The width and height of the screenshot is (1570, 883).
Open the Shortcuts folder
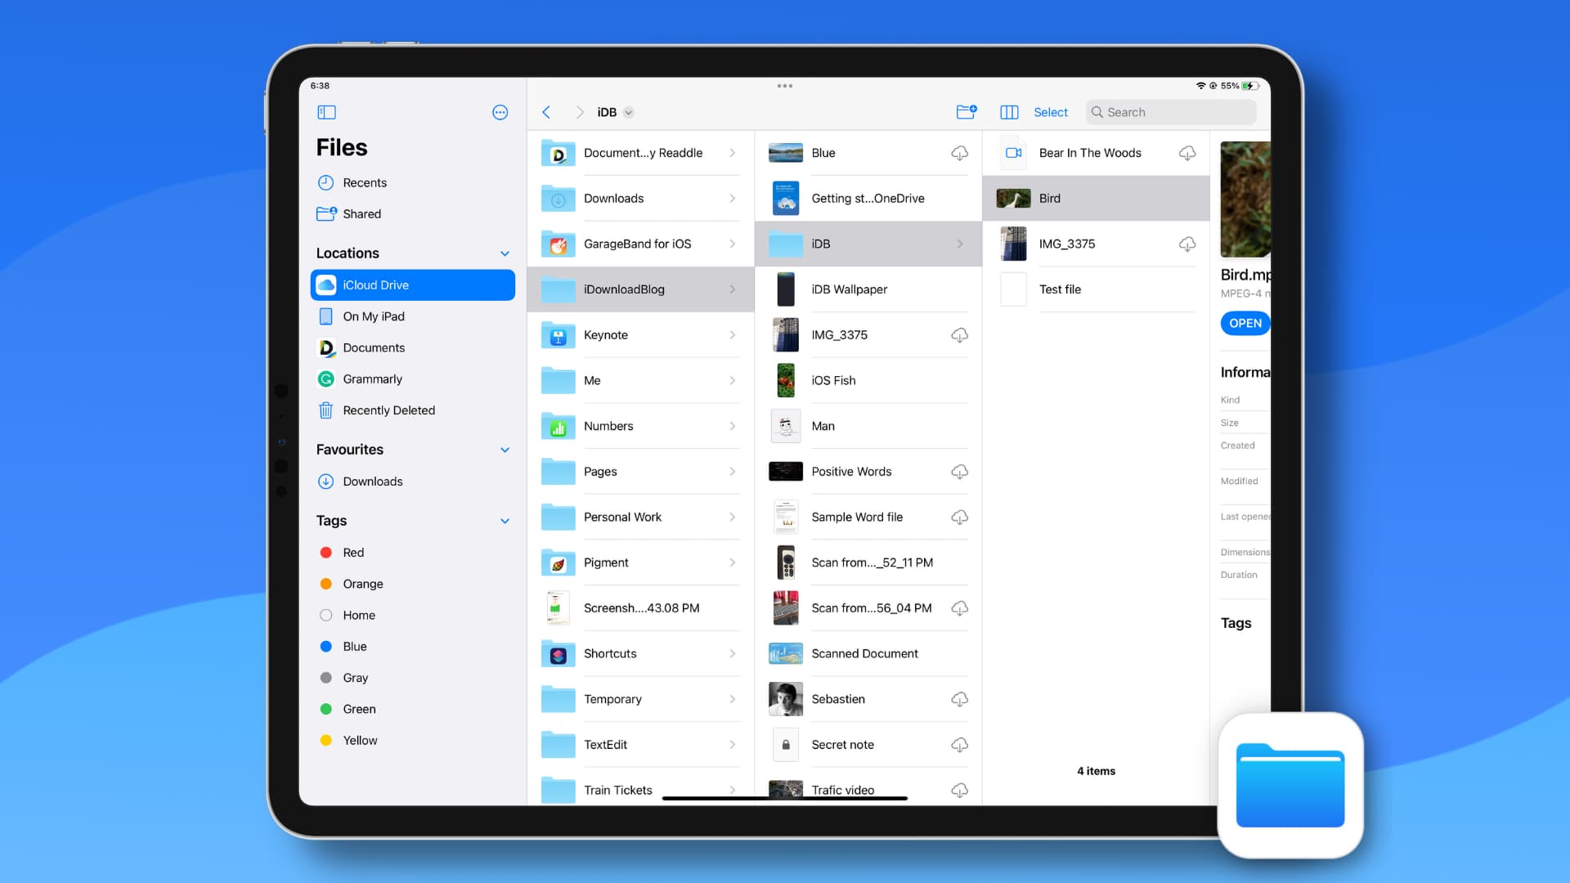(x=640, y=653)
